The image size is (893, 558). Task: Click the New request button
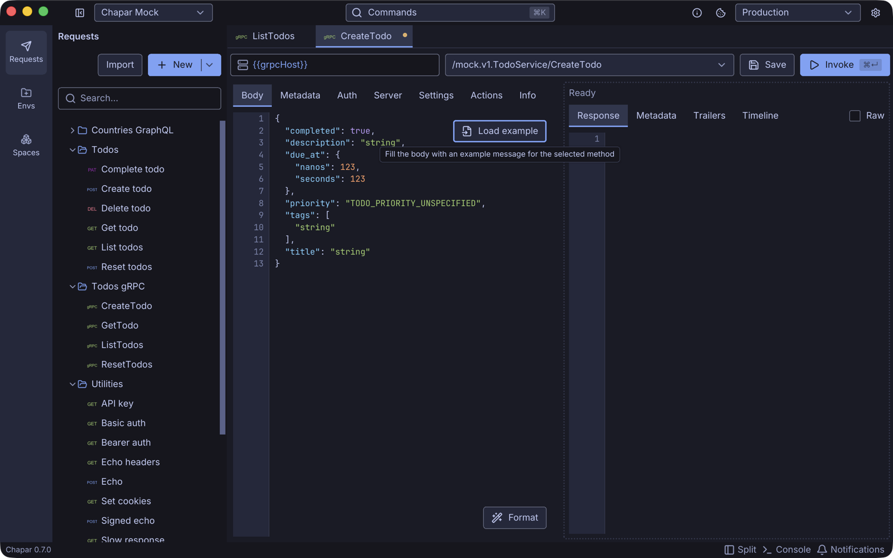tap(175, 65)
